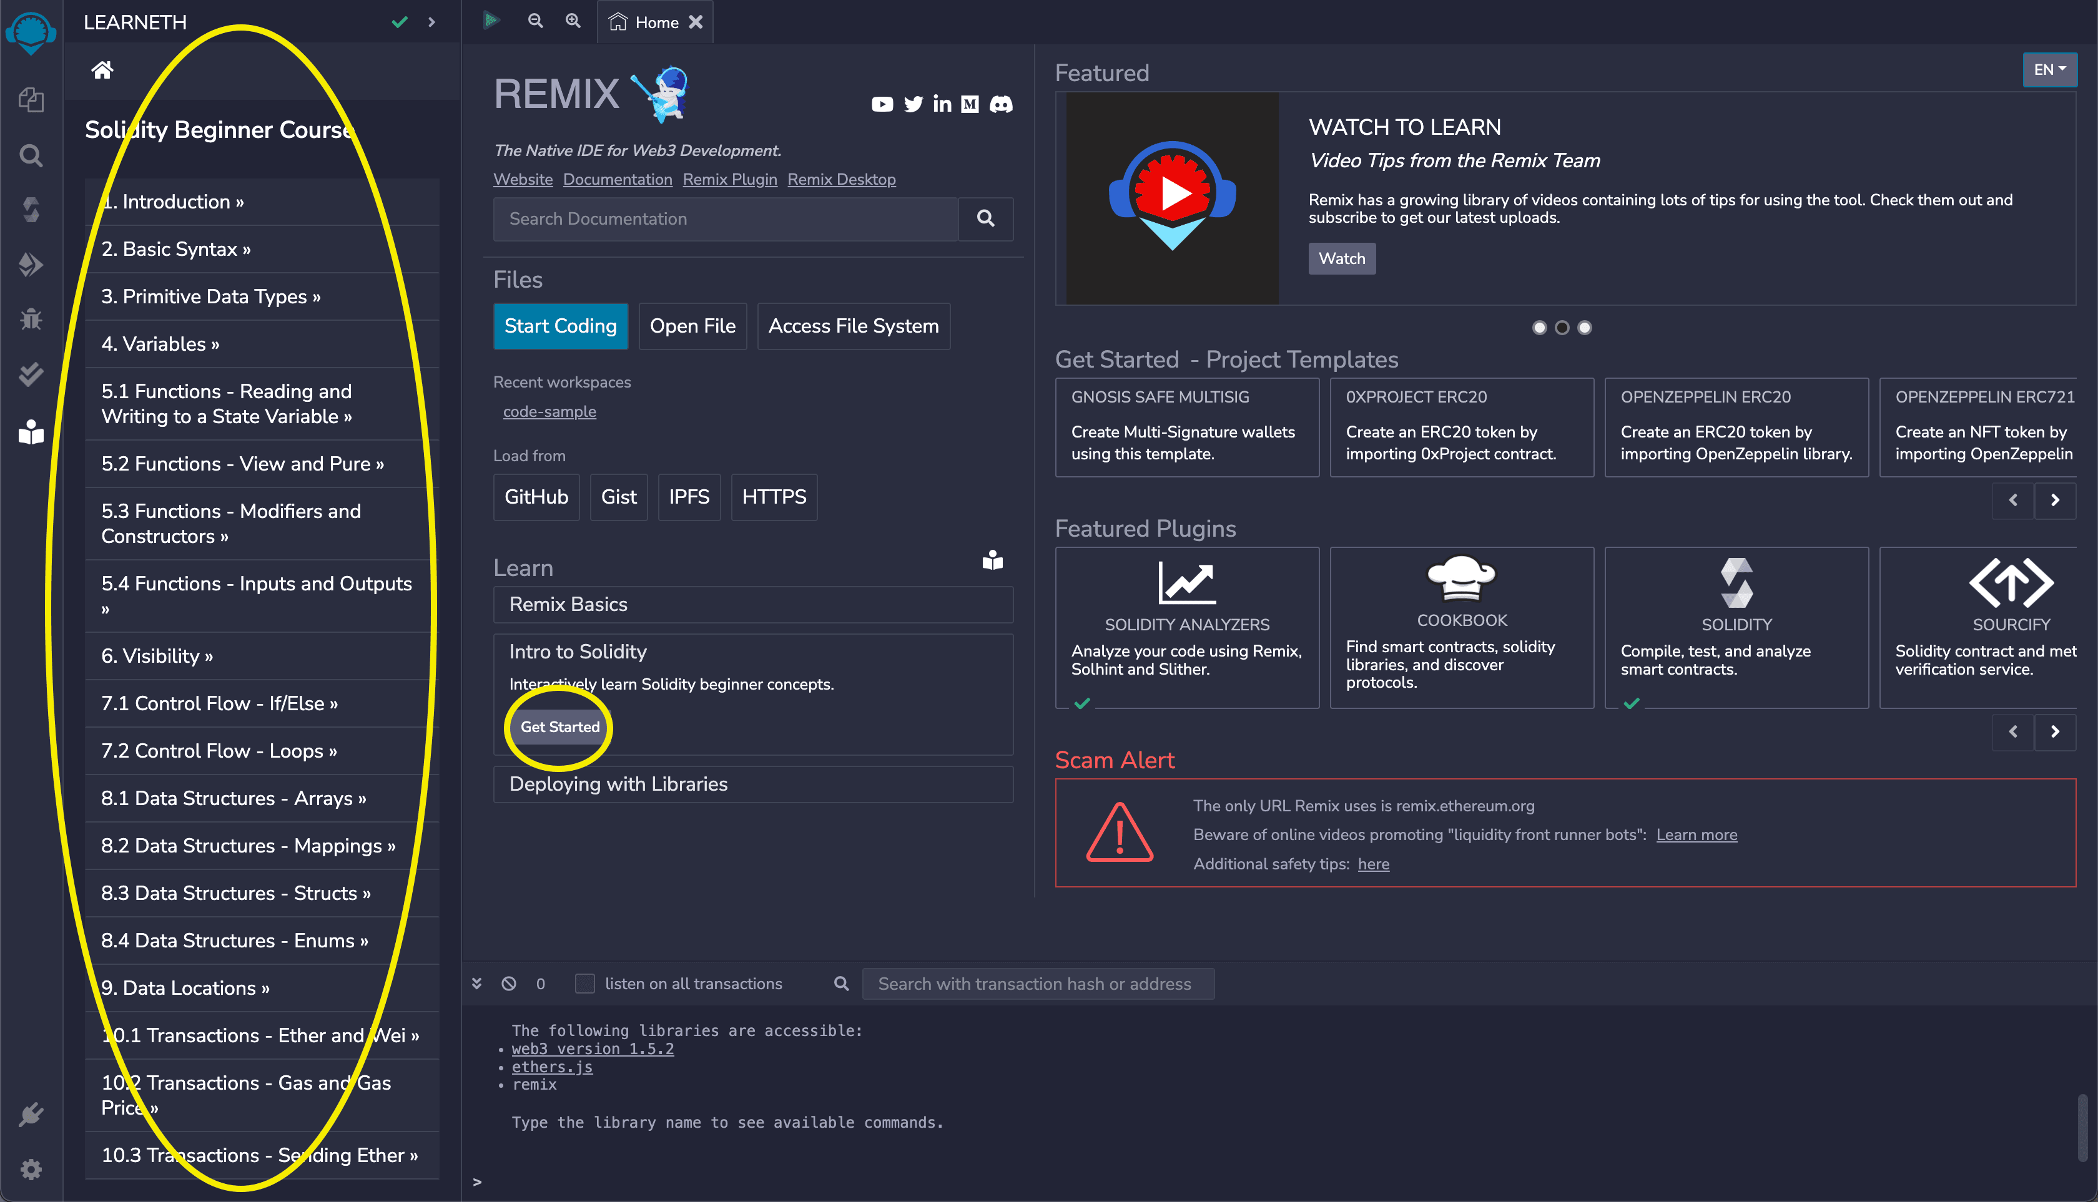Select the second featured carousel dot
Screen dimensions: 2098x1202
1561,328
